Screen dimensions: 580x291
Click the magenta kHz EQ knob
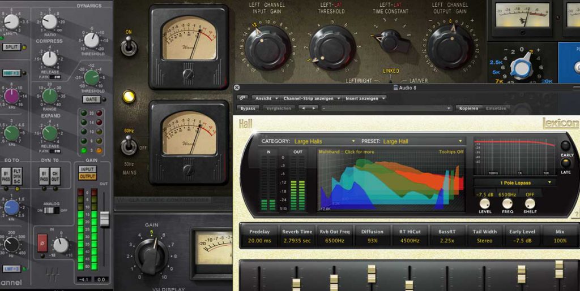point(12,96)
